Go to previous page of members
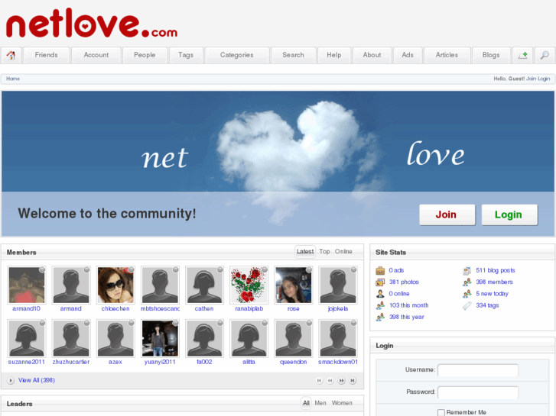This screenshot has width=556, height=416. click(330, 381)
